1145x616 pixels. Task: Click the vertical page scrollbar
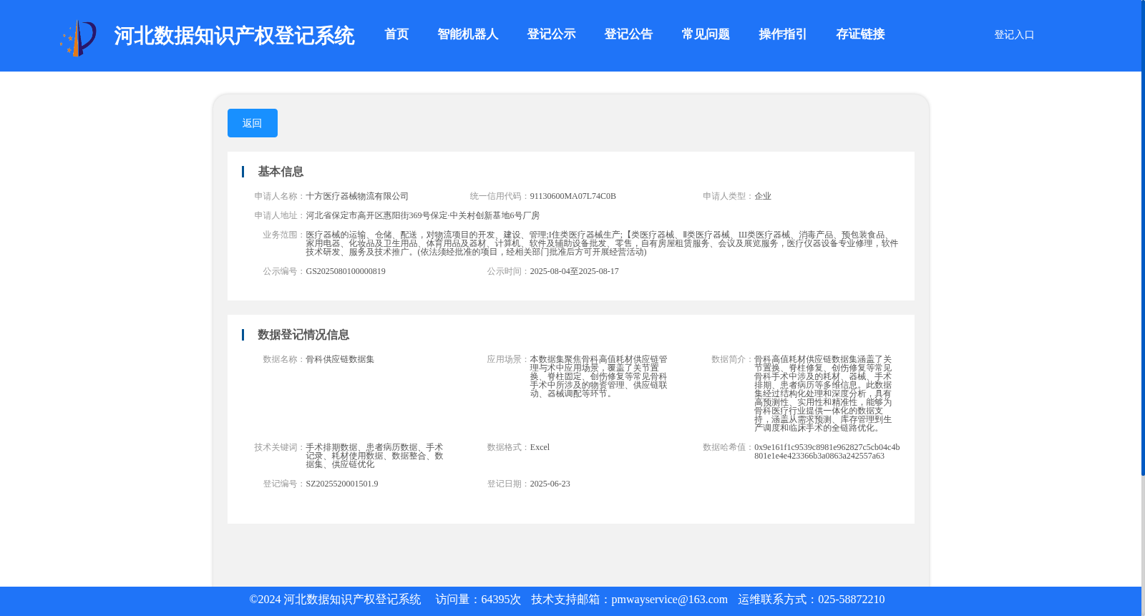pos(1143,238)
